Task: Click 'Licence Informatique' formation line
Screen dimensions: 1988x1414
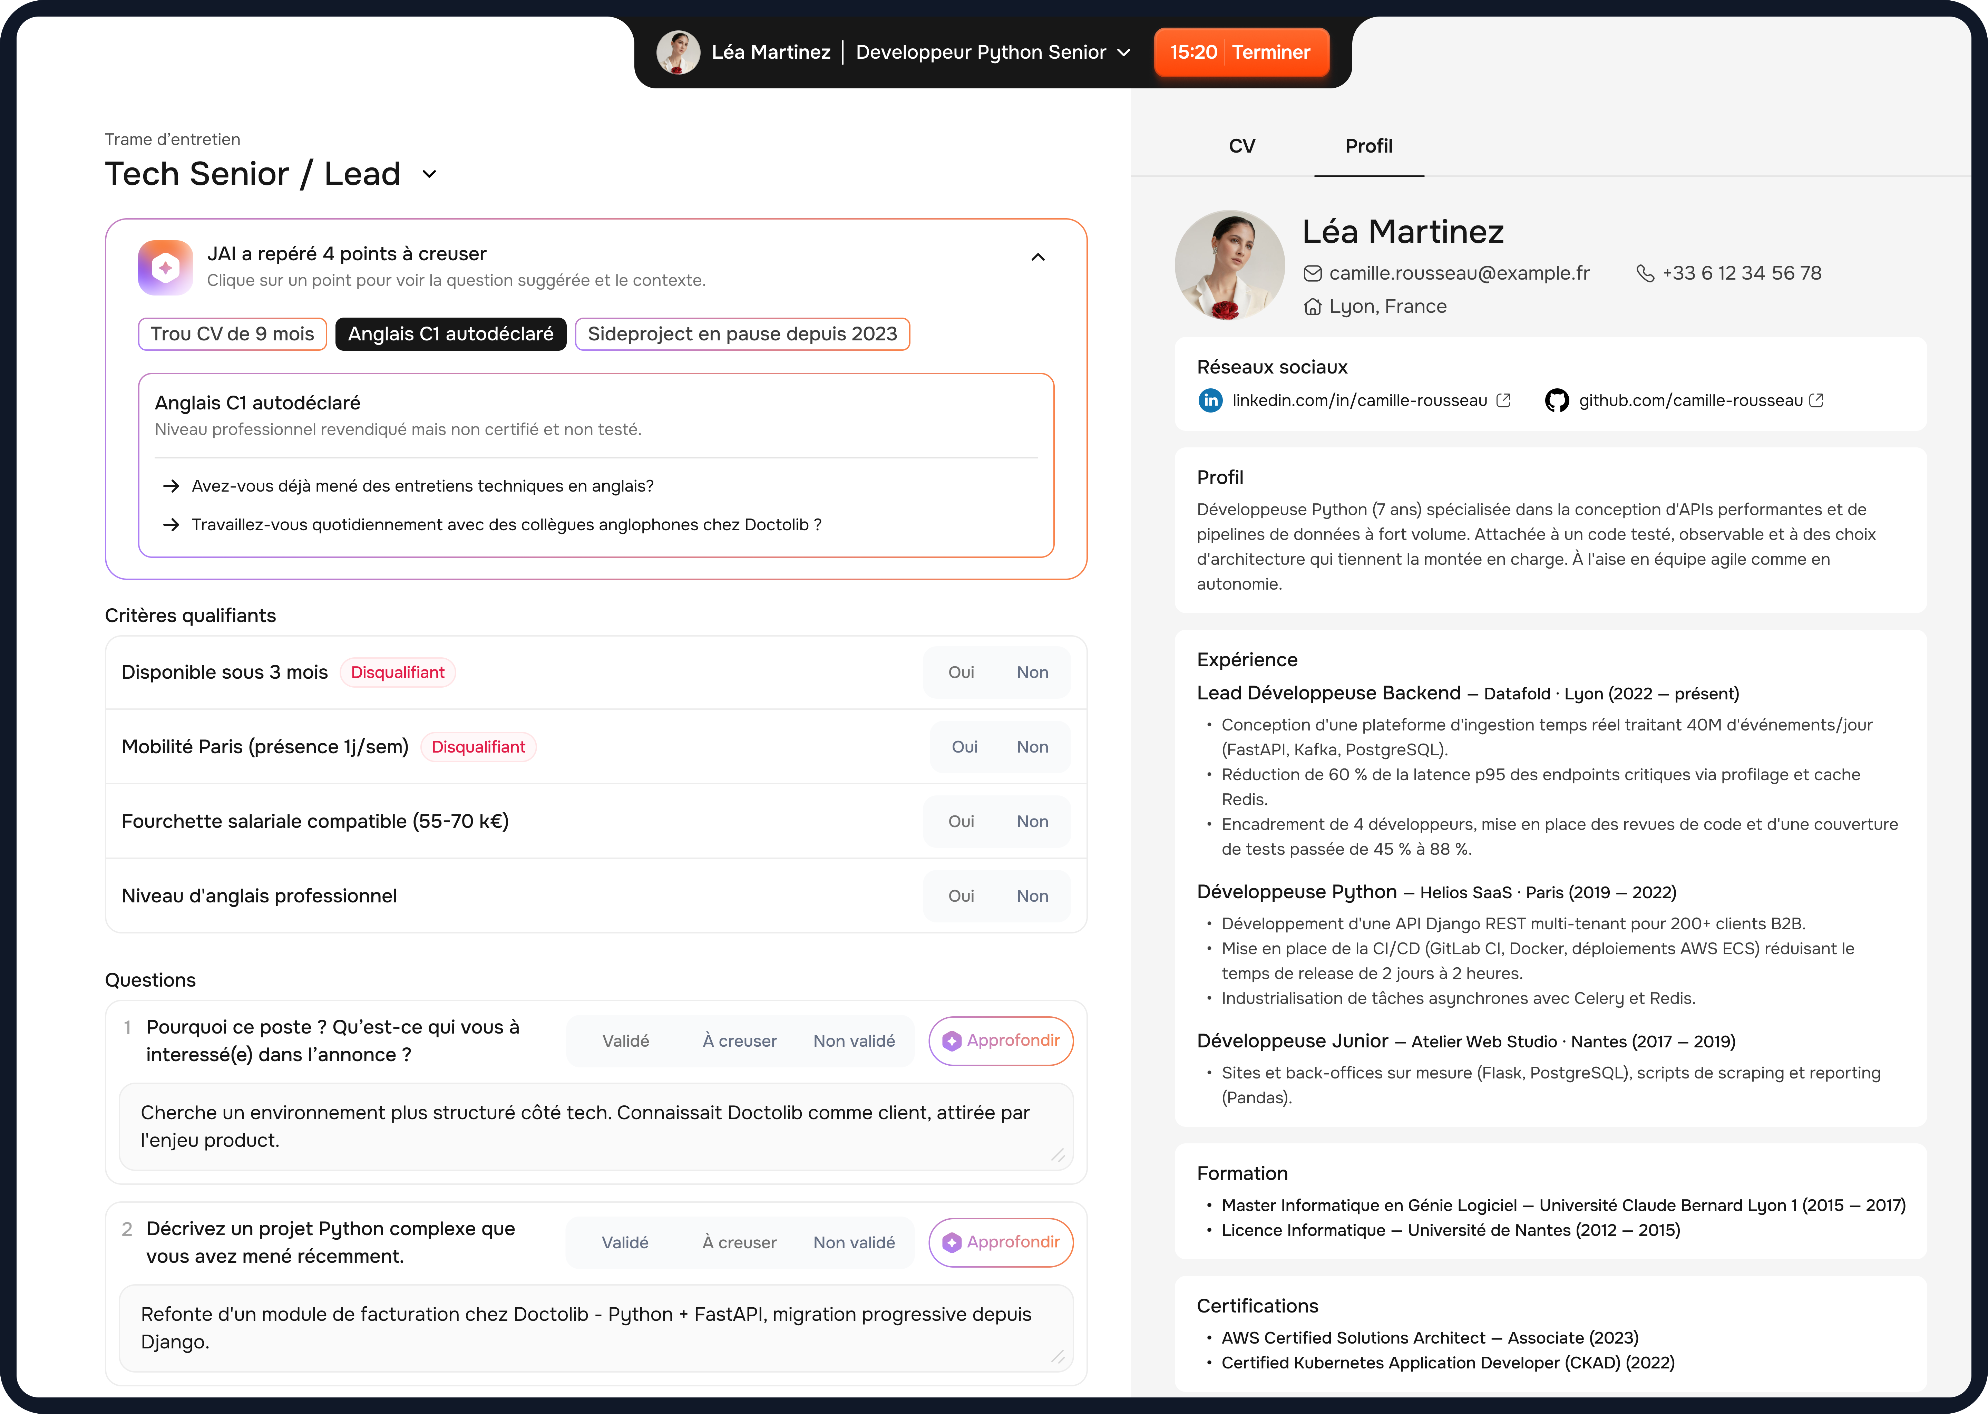Action: [x=1451, y=1230]
